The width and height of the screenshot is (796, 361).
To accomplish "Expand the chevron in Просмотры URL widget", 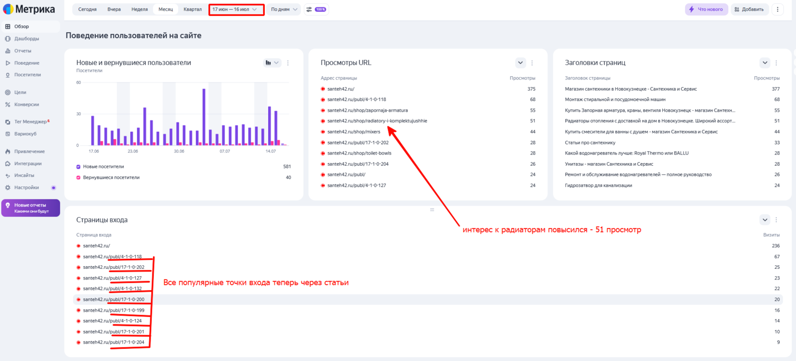I will pos(520,62).
